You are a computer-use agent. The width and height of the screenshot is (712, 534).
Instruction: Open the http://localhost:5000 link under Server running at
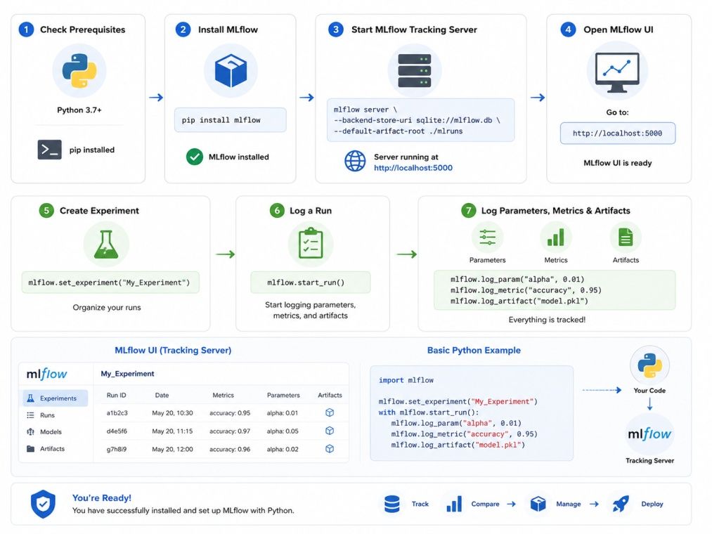click(413, 168)
